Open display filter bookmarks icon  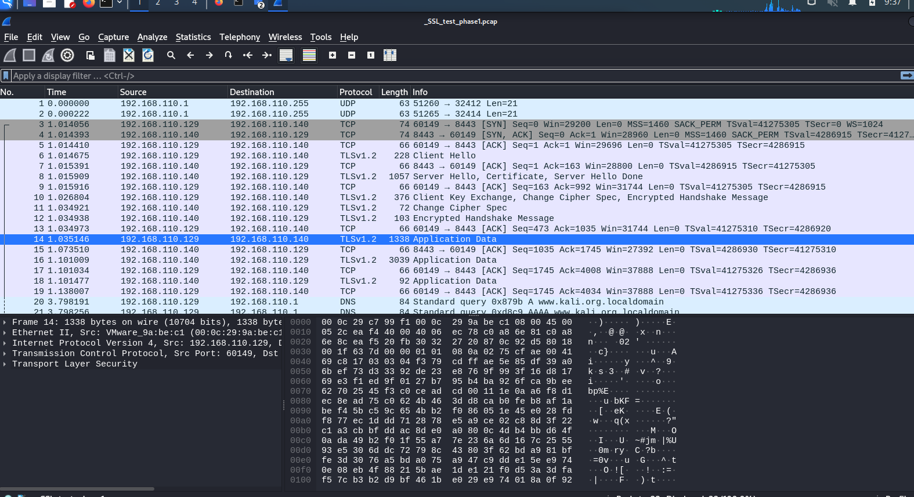click(x=6, y=75)
